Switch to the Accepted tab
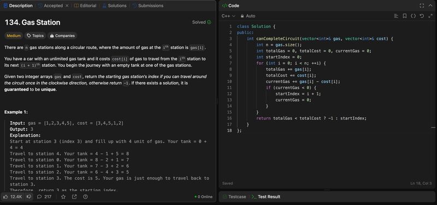The height and width of the screenshot is (205, 437). pyautogui.click(x=50, y=5)
